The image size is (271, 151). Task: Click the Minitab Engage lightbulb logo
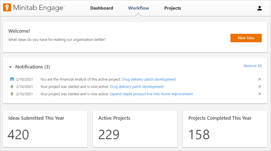7,8
